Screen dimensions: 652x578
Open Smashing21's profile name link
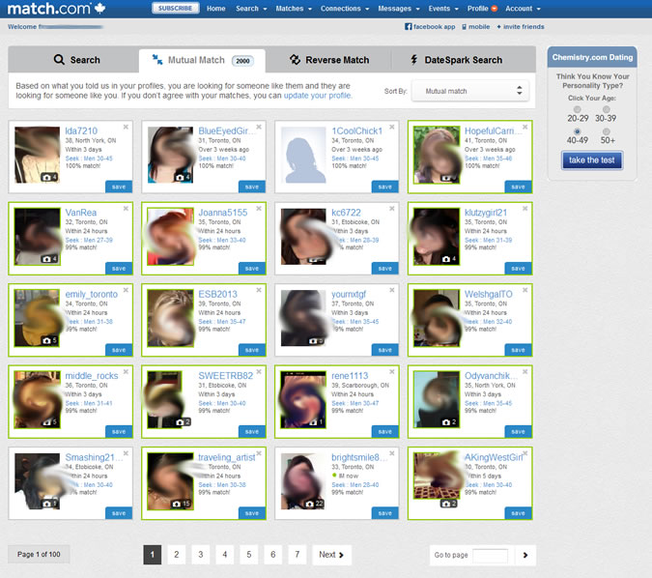tap(94, 457)
